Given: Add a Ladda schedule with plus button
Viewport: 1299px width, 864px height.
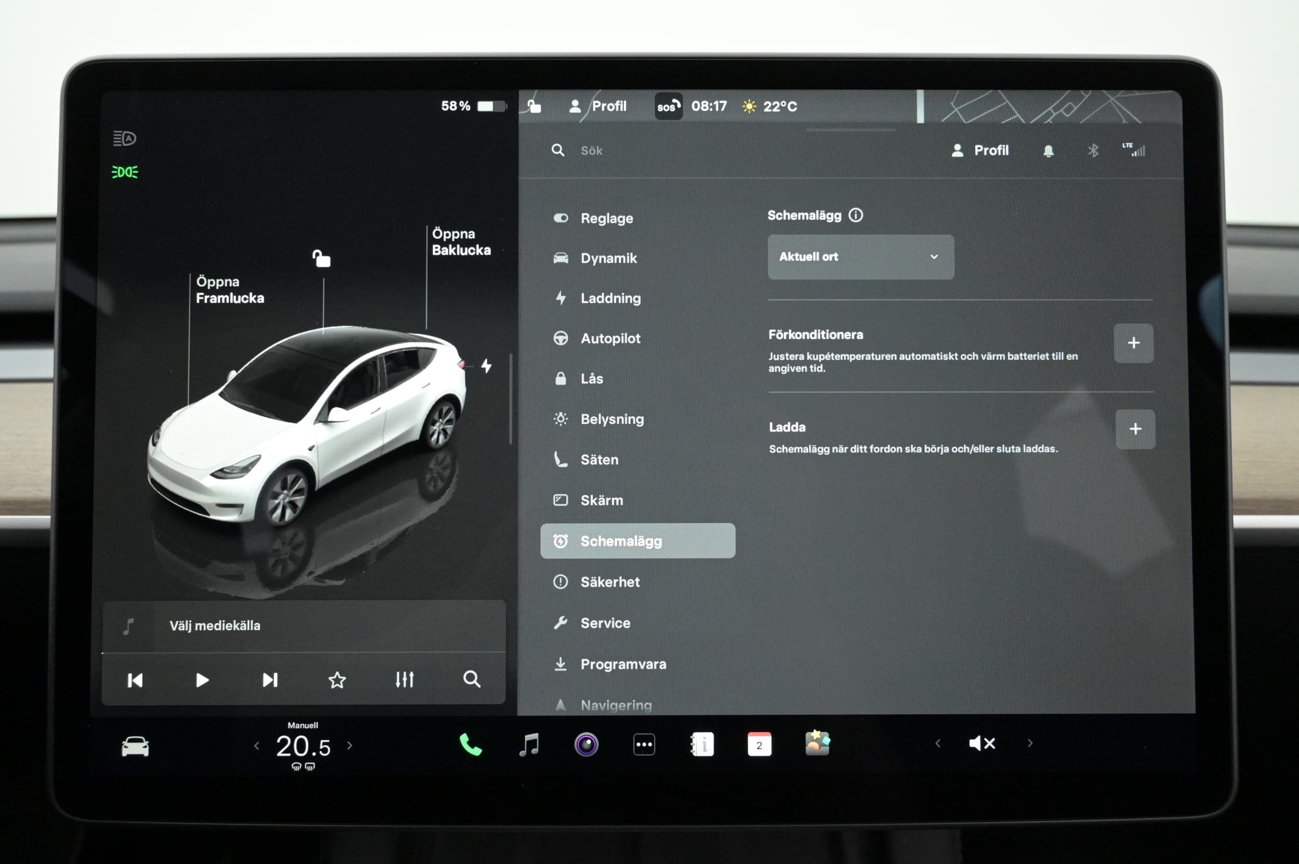Looking at the screenshot, I should 1135,429.
